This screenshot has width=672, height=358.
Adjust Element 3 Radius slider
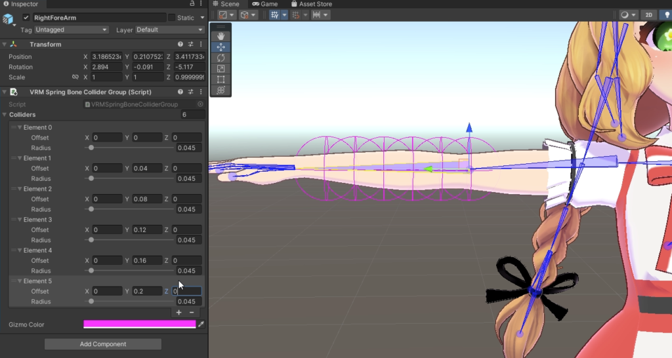tap(130, 240)
